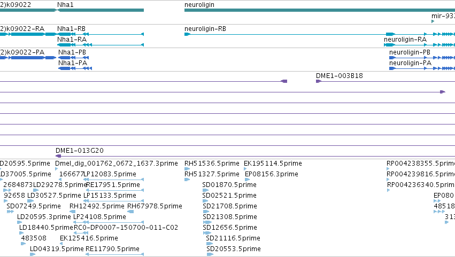Screen dimensions: 455x257
Task: Select the neuroligin gene bar
Action: pyautogui.click(x=320, y=10)
